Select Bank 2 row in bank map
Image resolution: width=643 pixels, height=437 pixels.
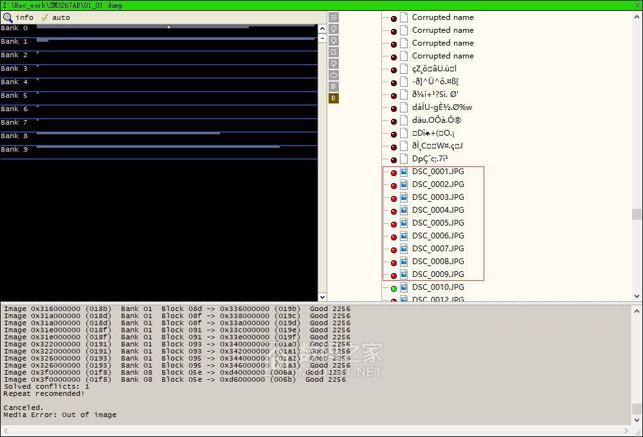(x=159, y=58)
